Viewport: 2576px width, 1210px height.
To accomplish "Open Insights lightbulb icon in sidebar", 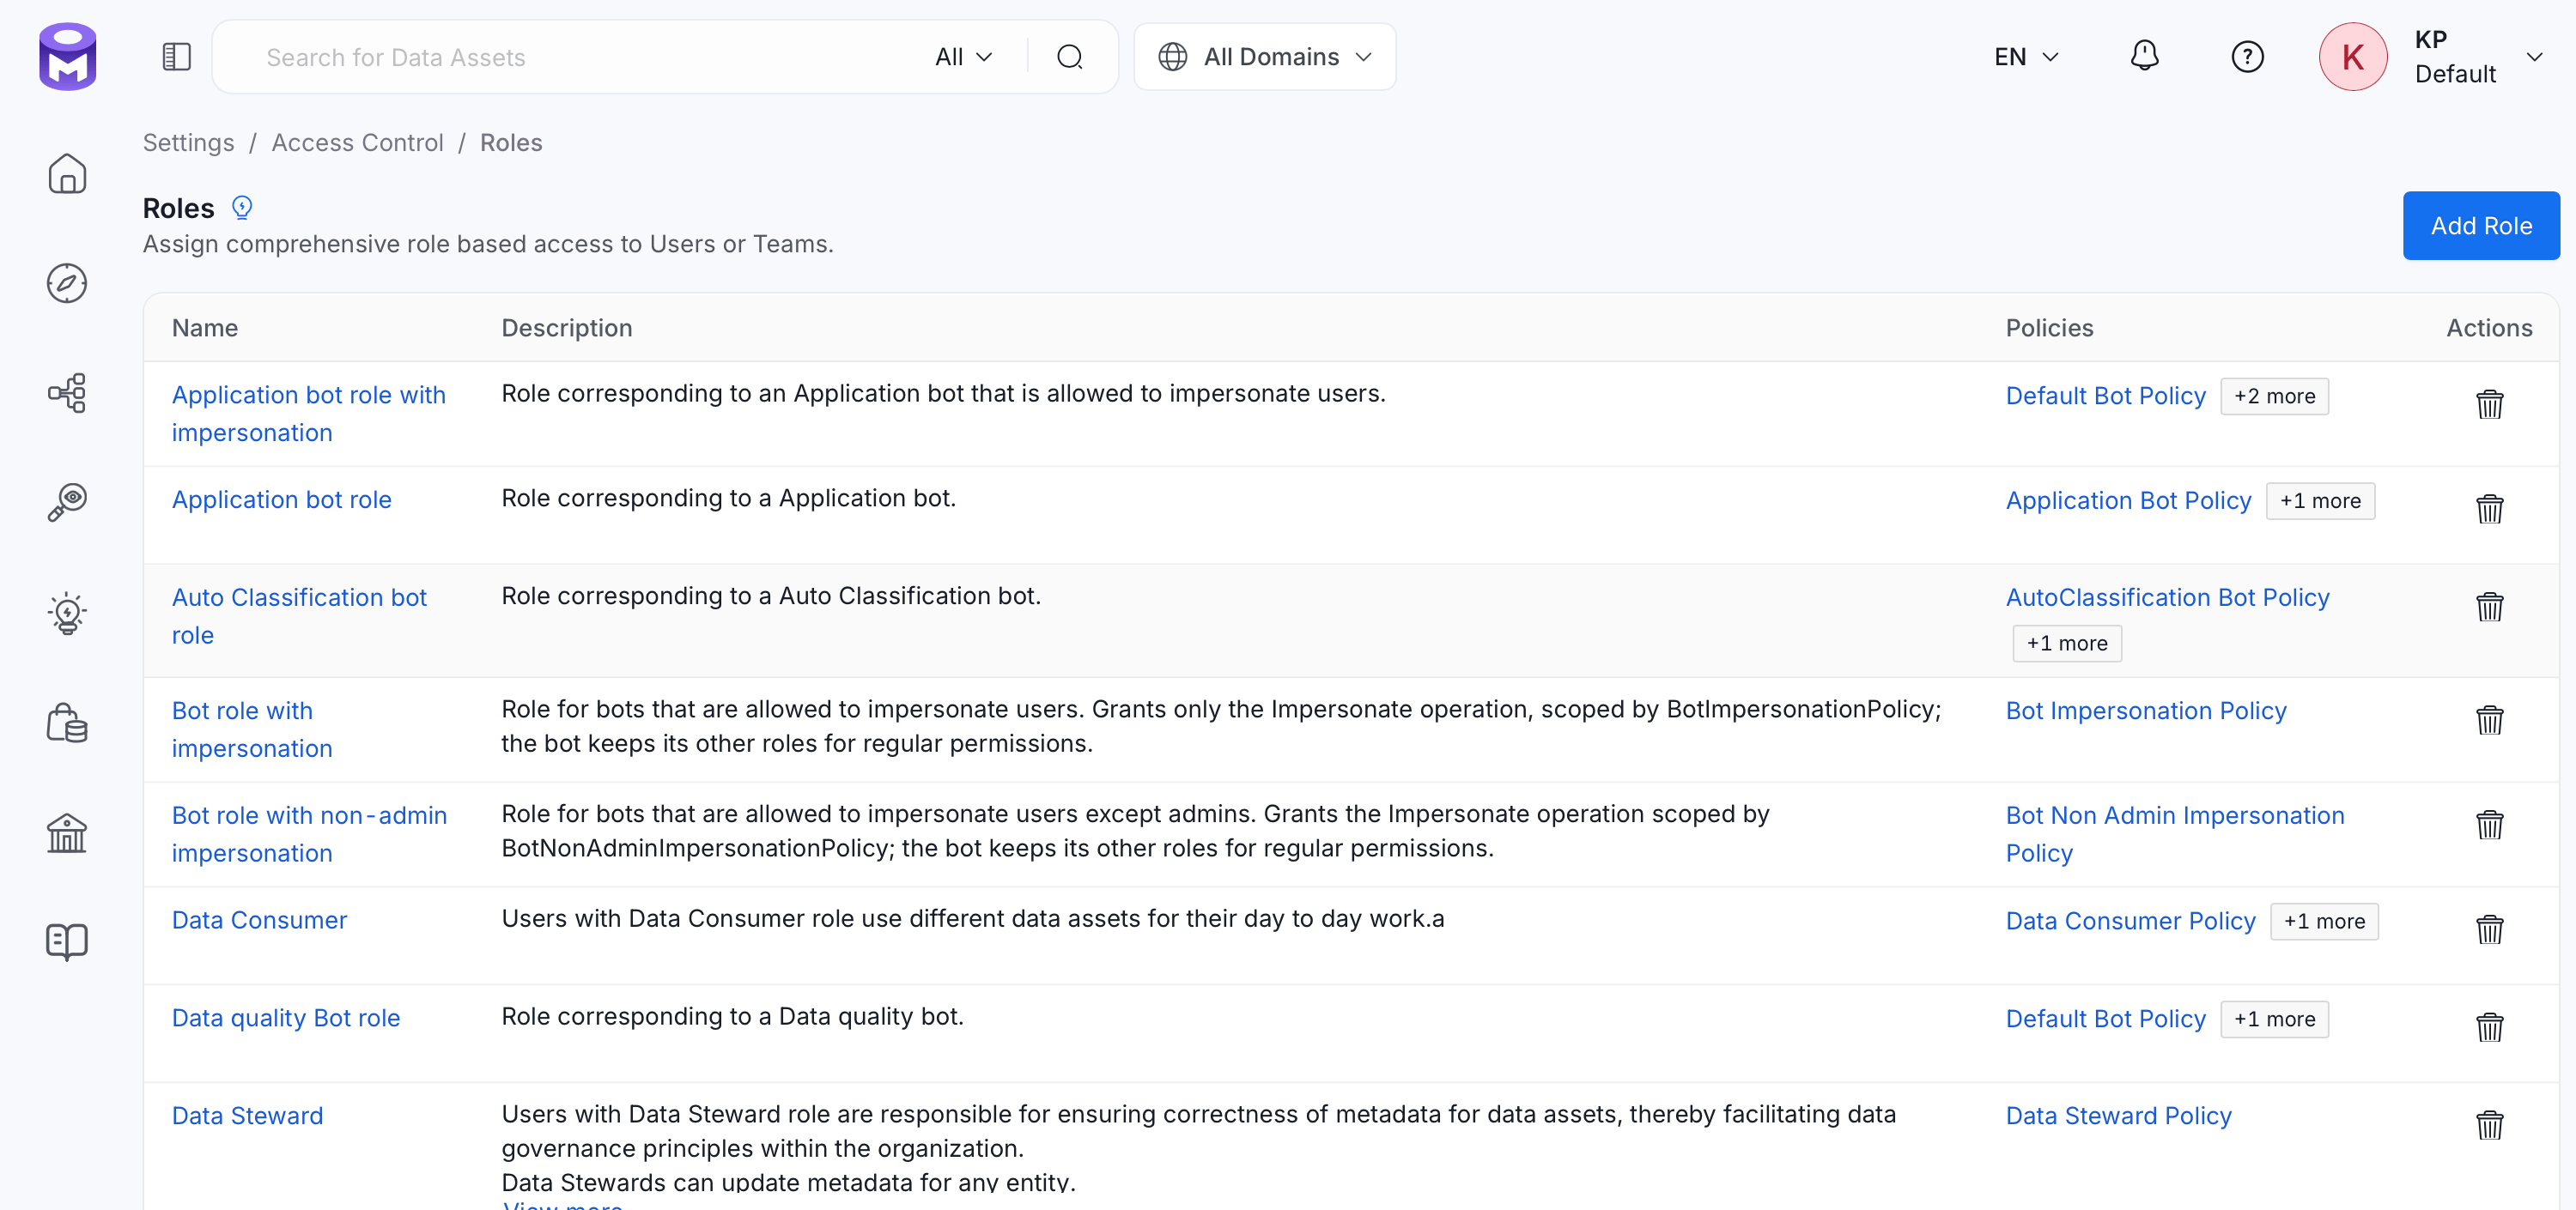I will [x=67, y=613].
